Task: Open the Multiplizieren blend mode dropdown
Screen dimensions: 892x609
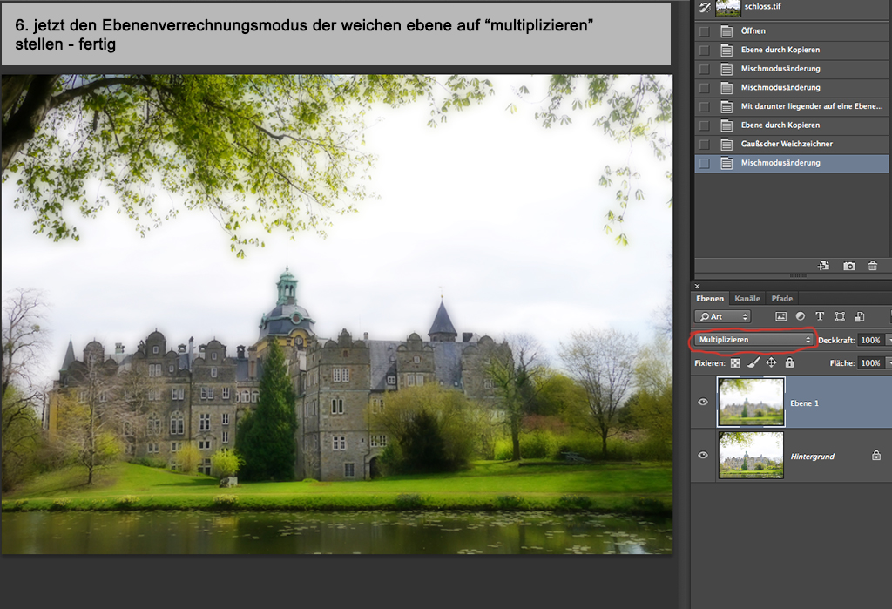Action: coord(753,339)
